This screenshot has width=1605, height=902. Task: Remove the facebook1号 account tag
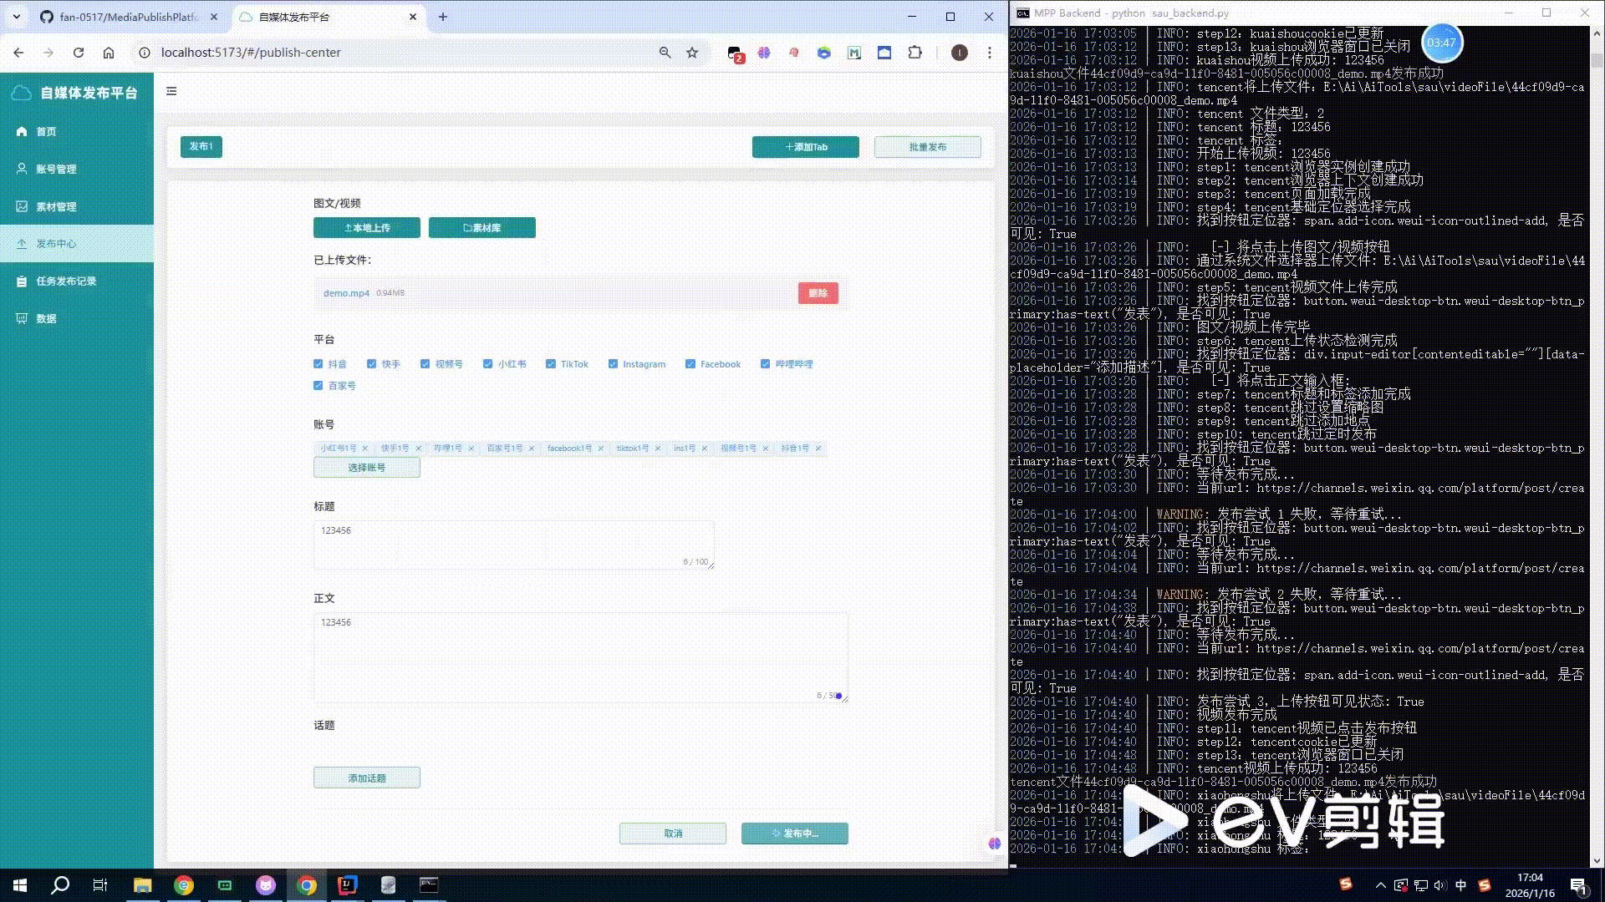click(x=600, y=448)
